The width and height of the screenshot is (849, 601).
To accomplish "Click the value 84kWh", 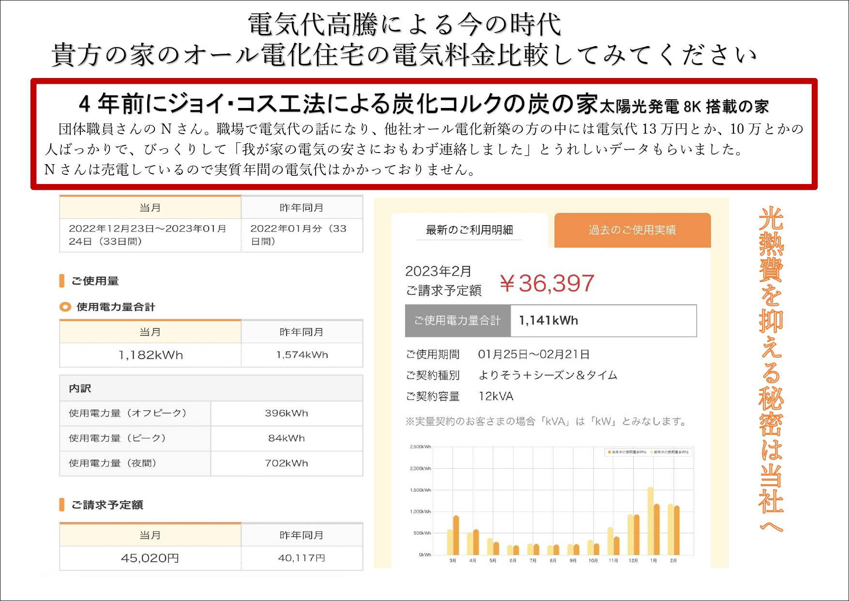I will (287, 438).
